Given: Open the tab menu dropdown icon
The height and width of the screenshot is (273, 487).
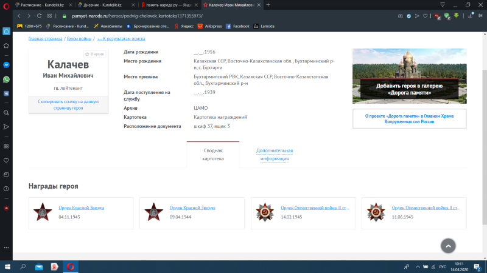Looking at the screenshot, I should point(443,5).
